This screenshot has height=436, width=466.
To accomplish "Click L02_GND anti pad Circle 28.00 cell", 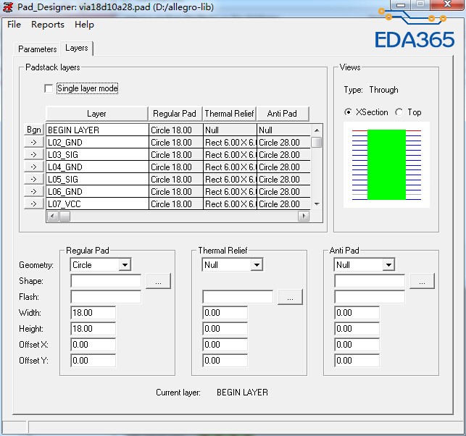I will coord(284,143).
